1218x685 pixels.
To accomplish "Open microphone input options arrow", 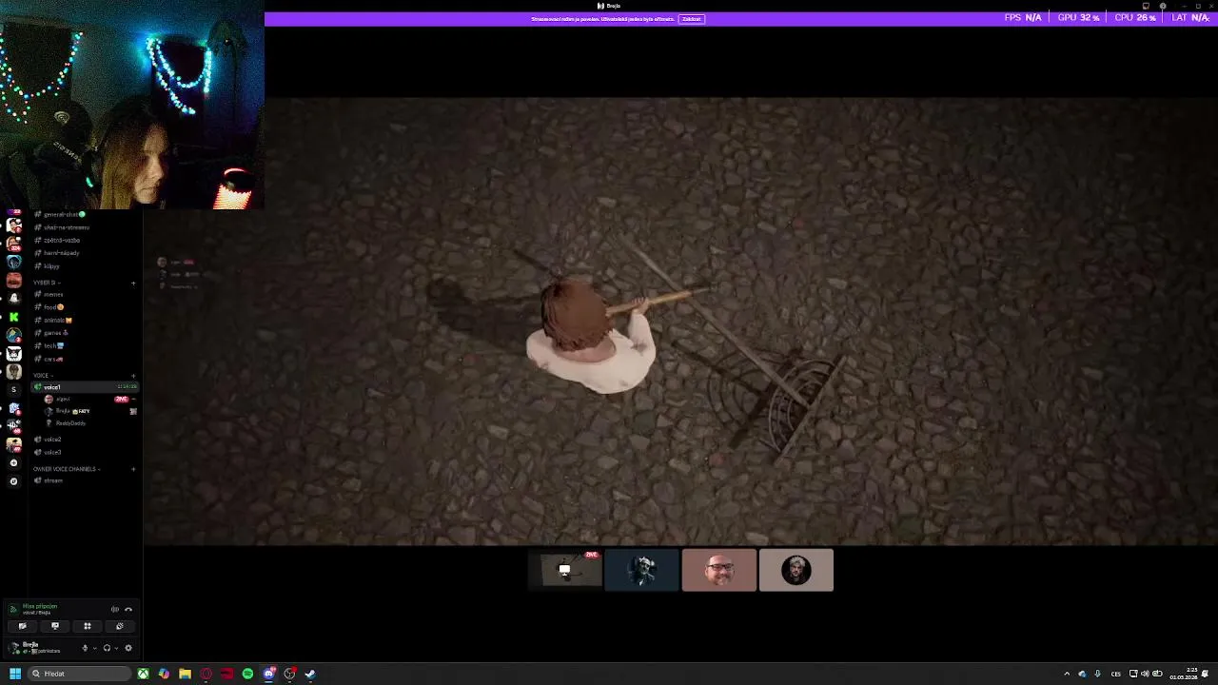I will coord(95,648).
